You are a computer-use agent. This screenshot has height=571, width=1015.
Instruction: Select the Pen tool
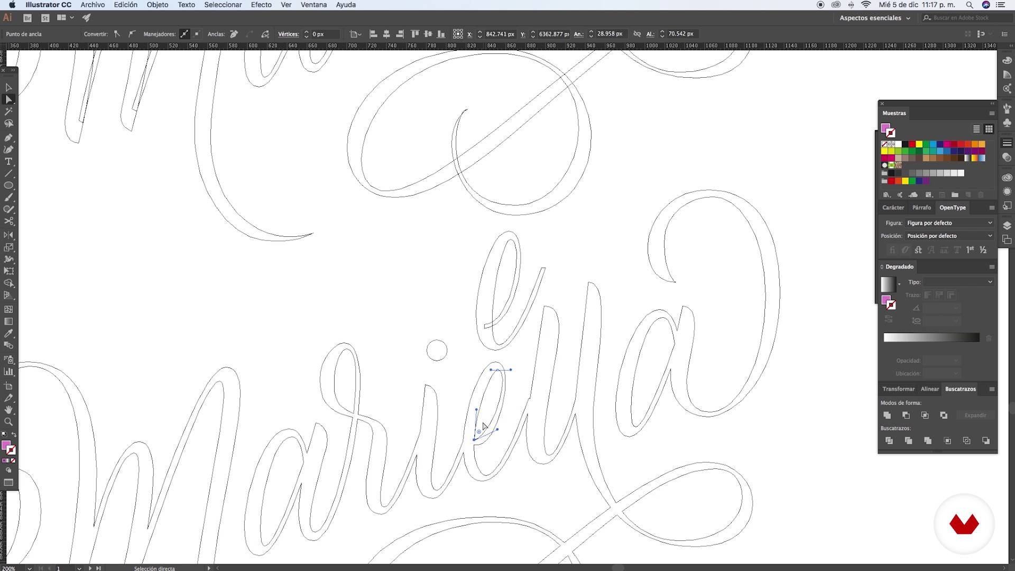point(8,137)
